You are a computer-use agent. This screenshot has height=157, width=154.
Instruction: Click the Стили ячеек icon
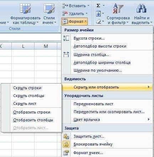point(49,9)
